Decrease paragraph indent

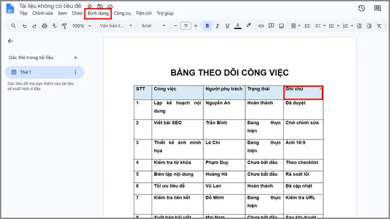[359, 26]
